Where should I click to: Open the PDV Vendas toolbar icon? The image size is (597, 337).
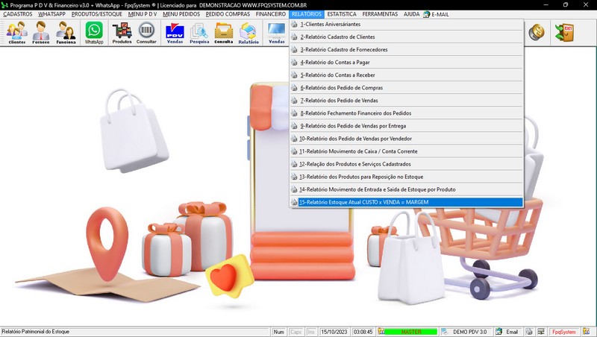(x=175, y=32)
